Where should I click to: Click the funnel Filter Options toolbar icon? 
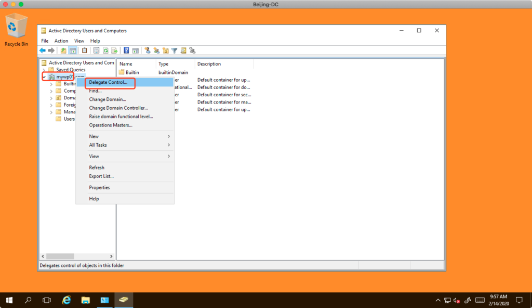(x=175, y=50)
